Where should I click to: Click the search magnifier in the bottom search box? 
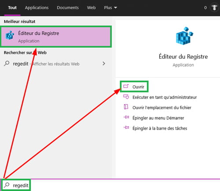point(7,185)
